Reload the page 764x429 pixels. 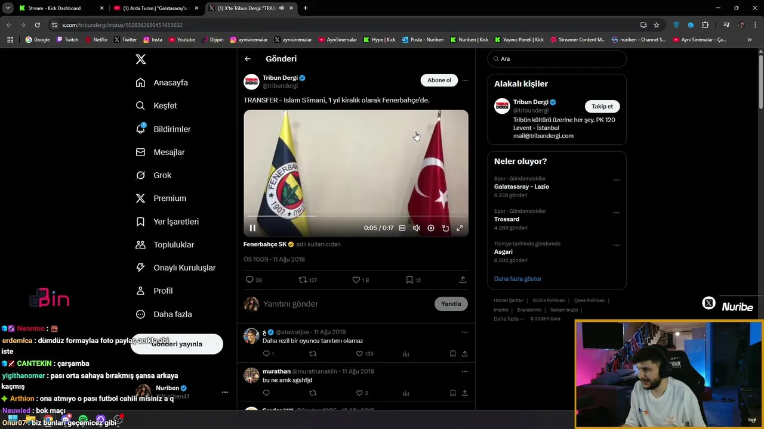tap(37, 25)
